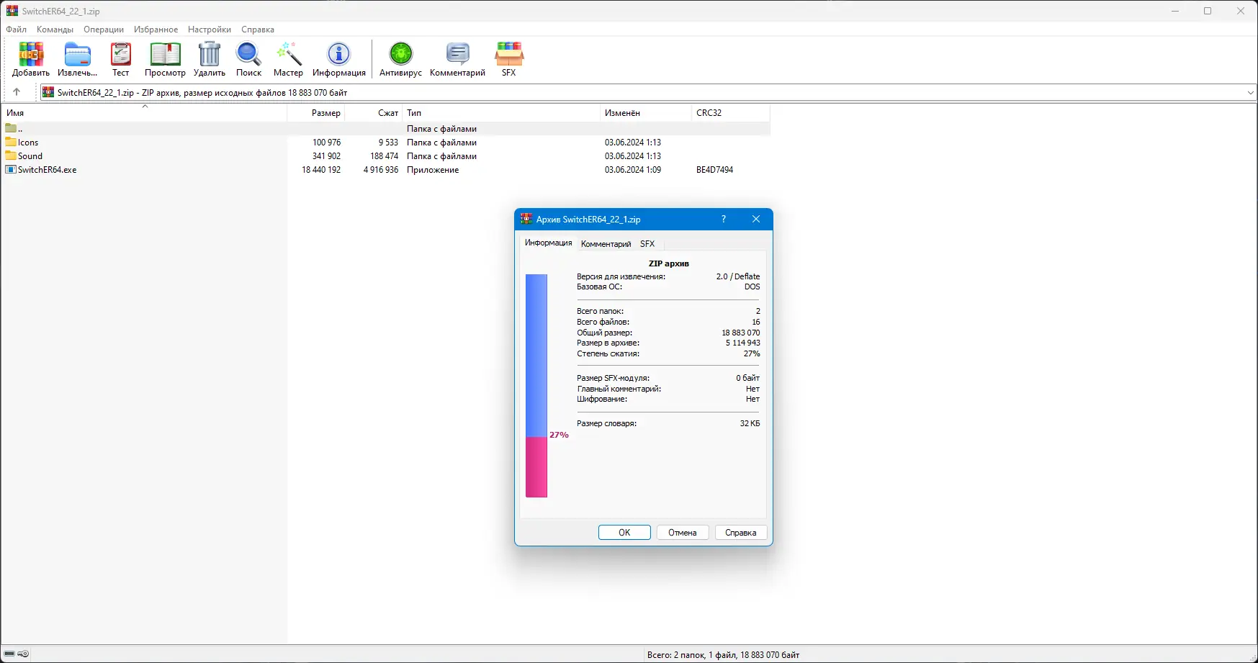
Task: Open the Настройки menu
Action: tap(210, 30)
